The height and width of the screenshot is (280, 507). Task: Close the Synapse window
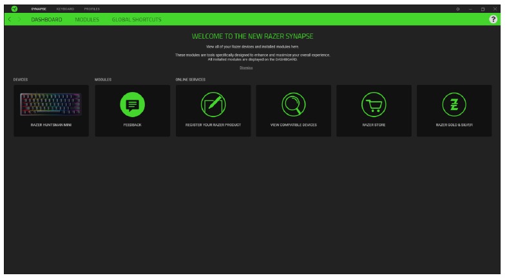click(495, 9)
